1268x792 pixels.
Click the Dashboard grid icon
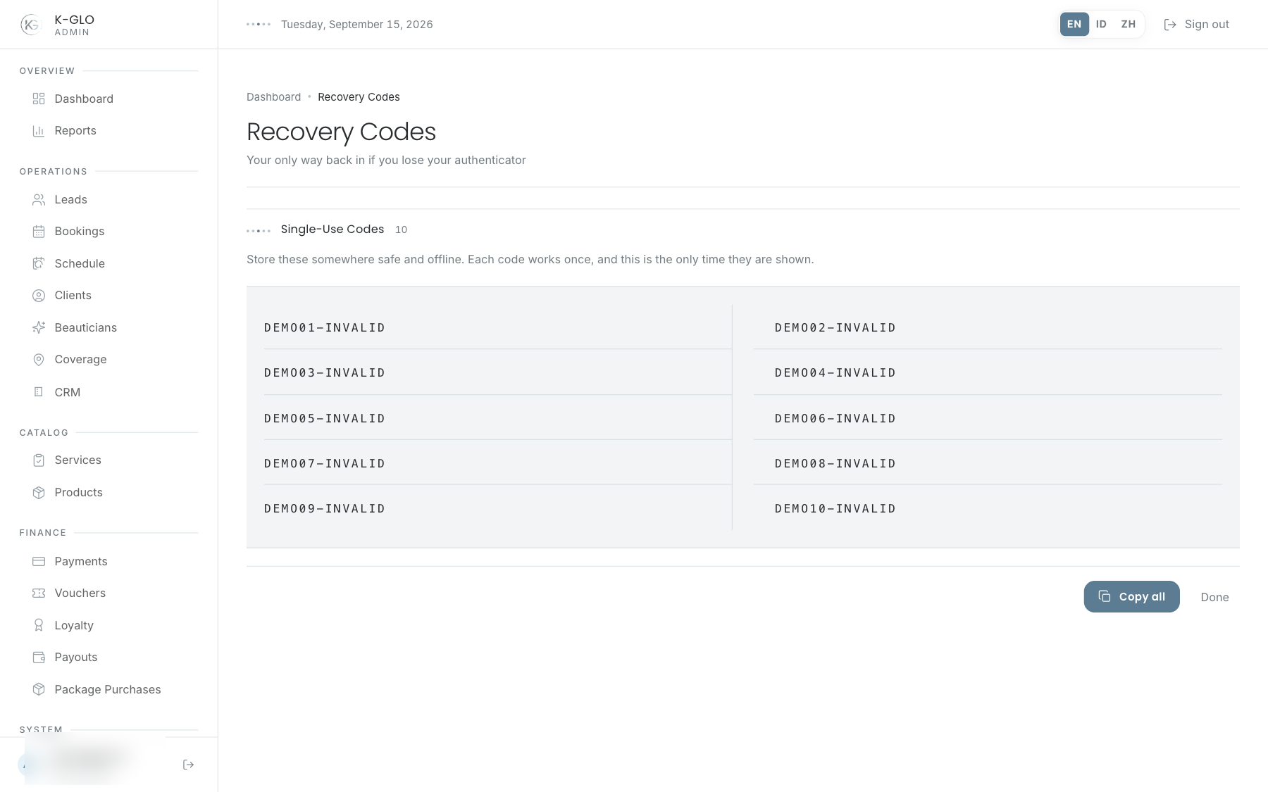coord(39,99)
